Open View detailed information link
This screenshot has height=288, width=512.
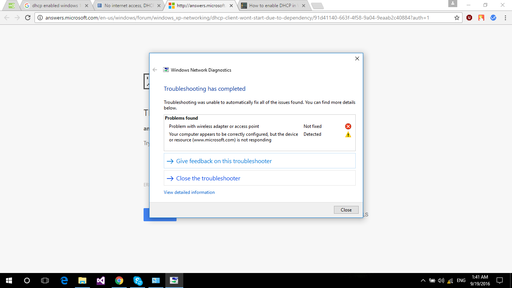pos(189,192)
